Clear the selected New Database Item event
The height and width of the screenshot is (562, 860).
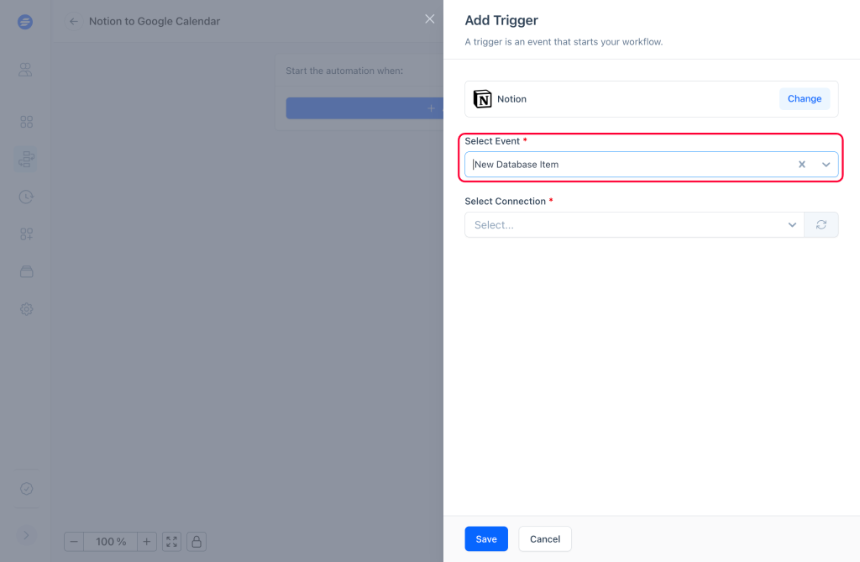pos(801,165)
